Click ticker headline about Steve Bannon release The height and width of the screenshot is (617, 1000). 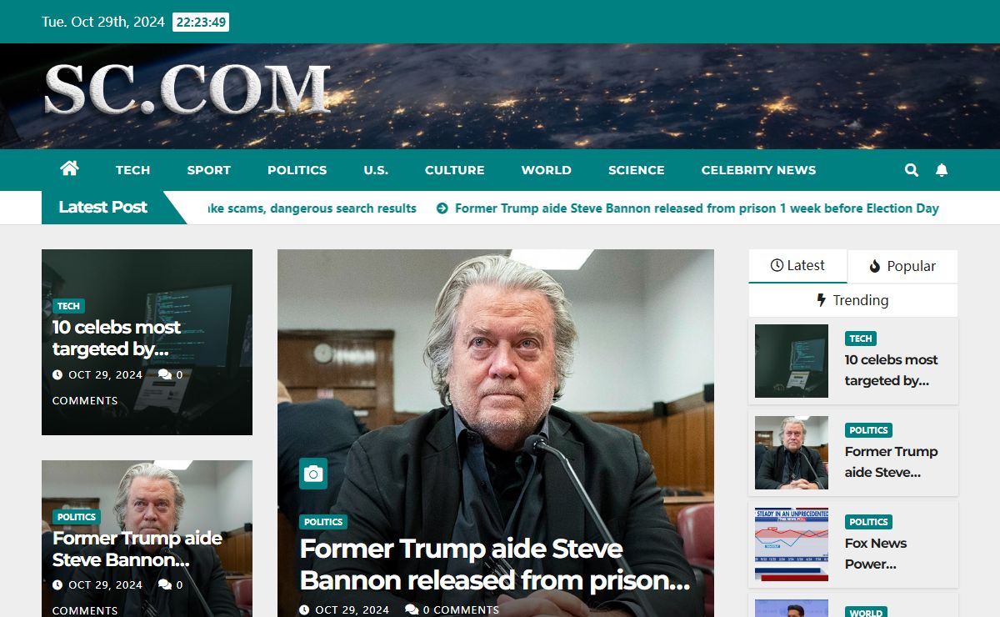(x=697, y=208)
